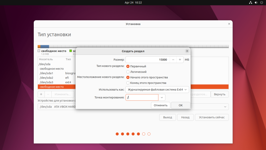
Task: Open the clock Apr 24 10:22 menu
Action: [x=133, y=3]
